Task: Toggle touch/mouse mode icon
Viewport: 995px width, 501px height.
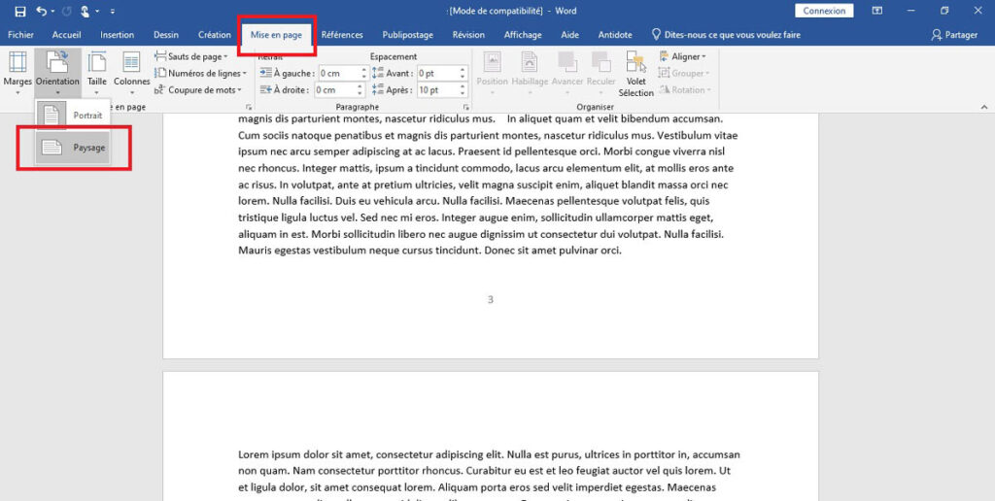Action: pyautogui.click(x=86, y=11)
